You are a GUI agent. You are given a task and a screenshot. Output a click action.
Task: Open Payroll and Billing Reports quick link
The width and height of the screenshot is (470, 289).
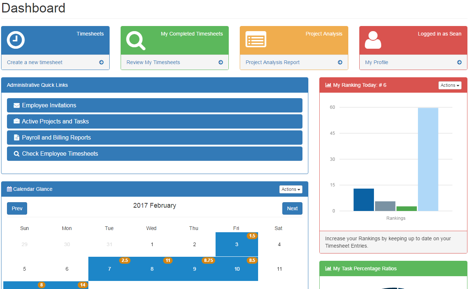pos(155,137)
